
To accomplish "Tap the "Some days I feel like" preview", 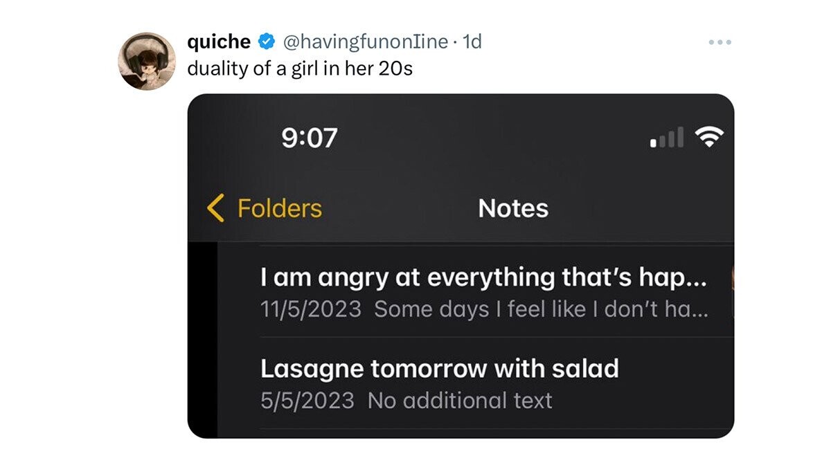I will pyautogui.click(x=541, y=309).
